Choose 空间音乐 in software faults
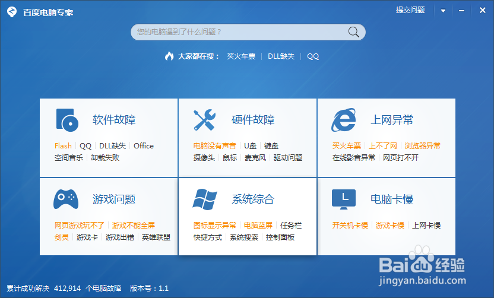The width and height of the screenshot is (494, 298). 69,157
